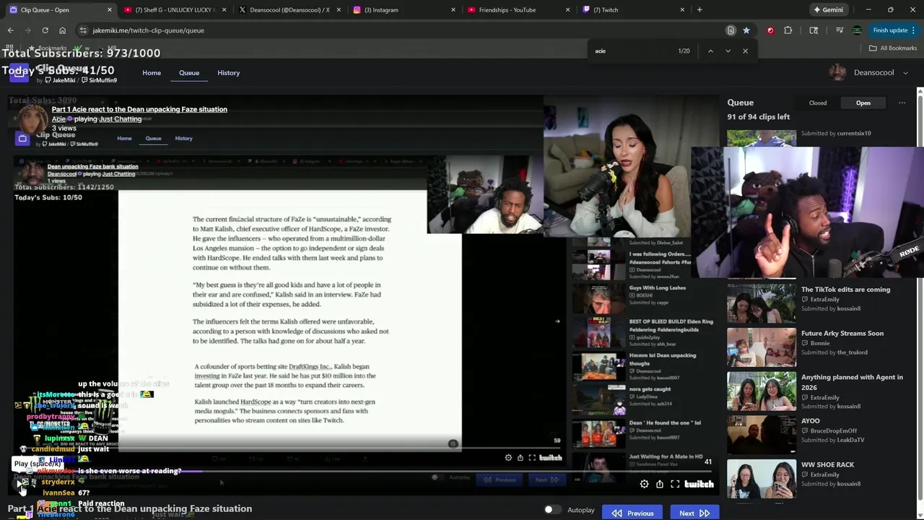The image size is (924, 520).
Task: Close the find-in-page bar
Action: pos(745,51)
